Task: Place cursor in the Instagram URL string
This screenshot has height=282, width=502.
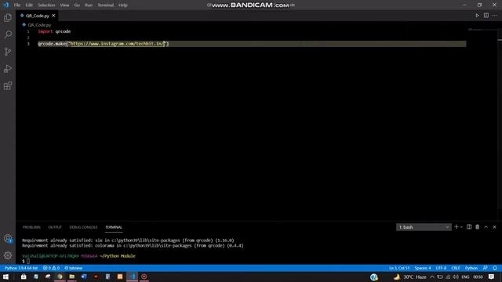Action: 117,44
